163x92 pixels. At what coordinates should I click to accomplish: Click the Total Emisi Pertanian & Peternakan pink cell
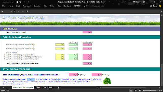pyautogui.click(x=87, y=64)
